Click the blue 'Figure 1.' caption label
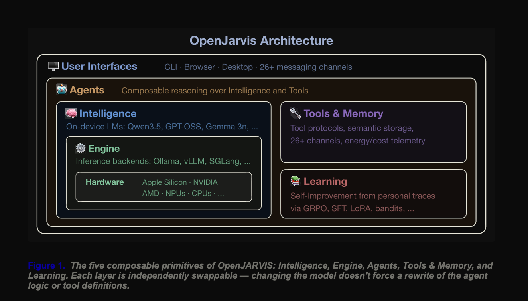528x301 pixels. point(47,265)
